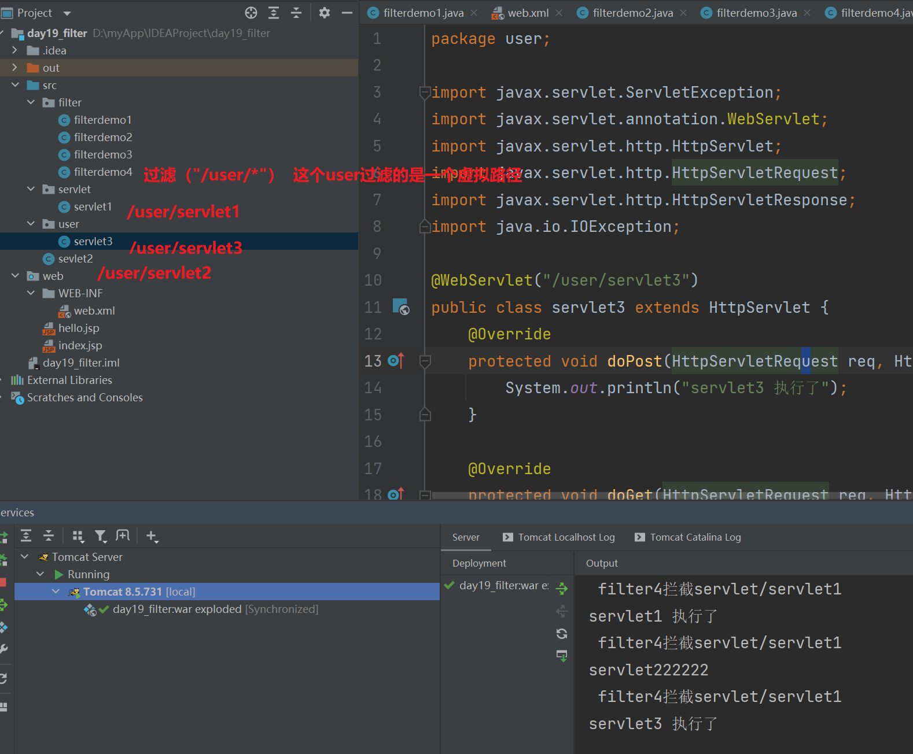The image size is (913, 754).
Task: Click Collapse All icon in Project toolbar
Action: [296, 13]
